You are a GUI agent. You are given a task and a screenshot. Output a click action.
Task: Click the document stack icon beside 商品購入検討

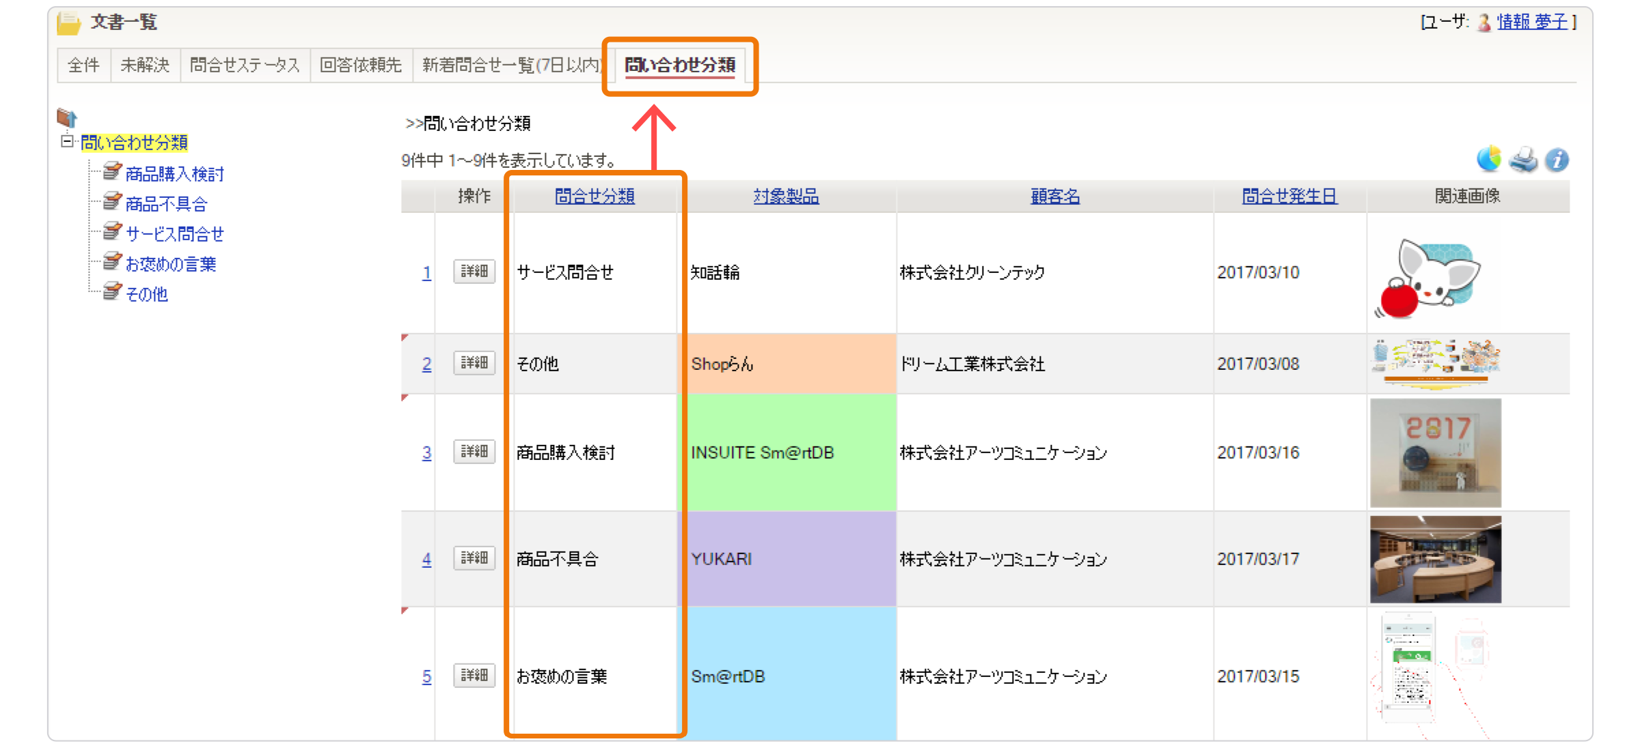(x=111, y=171)
